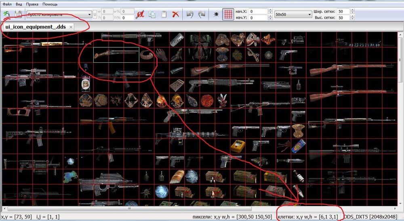Open the Файл menu
The width and height of the screenshot is (404, 221).
coord(7,4)
